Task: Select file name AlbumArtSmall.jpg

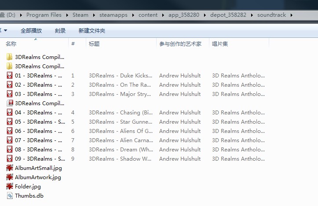Action: point(38,168)
